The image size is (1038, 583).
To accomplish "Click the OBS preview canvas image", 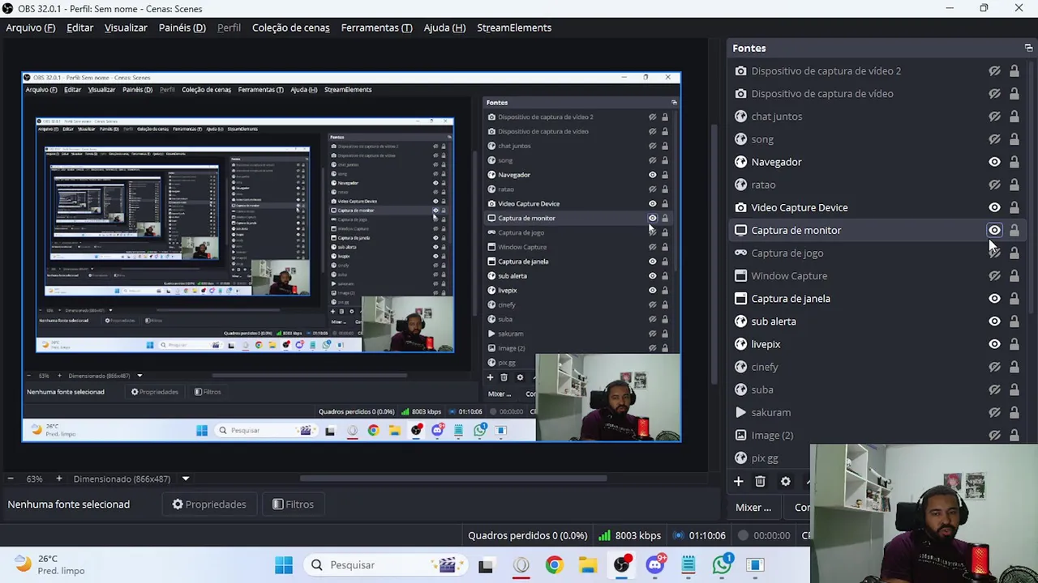I will pos(351,257).
